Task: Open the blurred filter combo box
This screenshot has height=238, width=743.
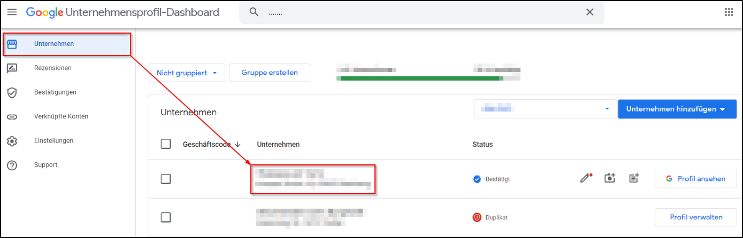Action: tap(543, 109)
